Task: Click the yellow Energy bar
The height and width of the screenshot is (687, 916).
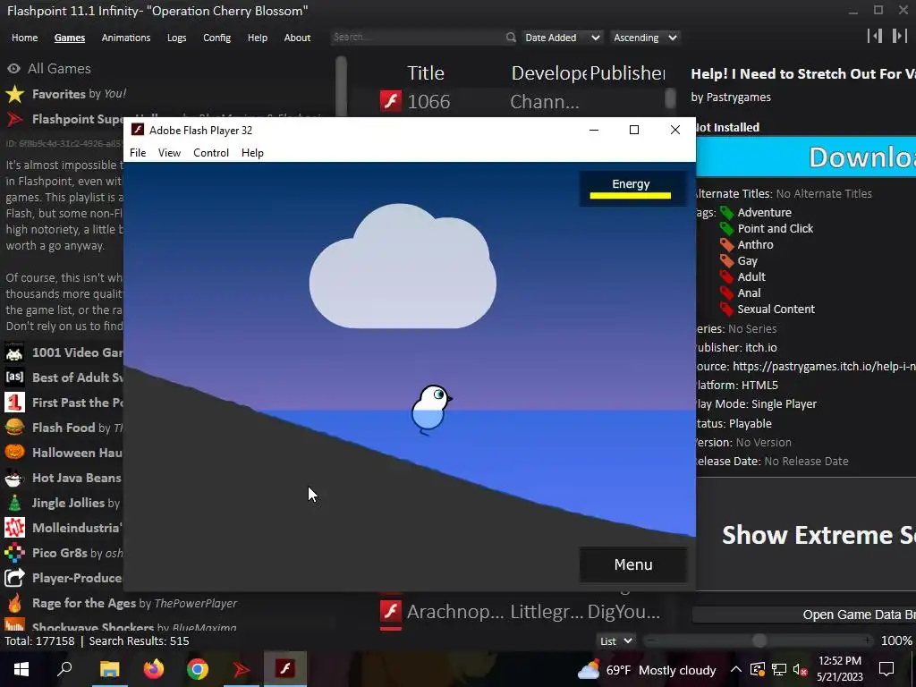Action: (631, 196)
